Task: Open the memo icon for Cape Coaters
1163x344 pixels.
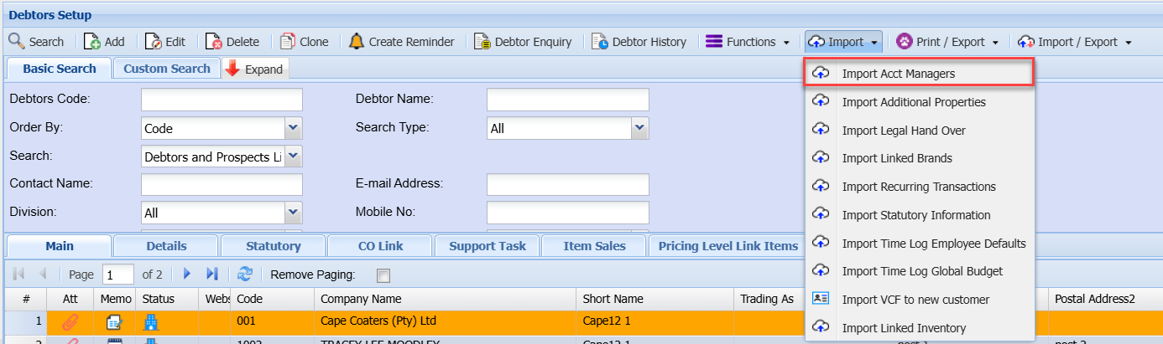Action: tap(115, 321)
